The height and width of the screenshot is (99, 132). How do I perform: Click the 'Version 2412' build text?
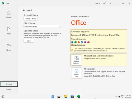tap(100, 76)
